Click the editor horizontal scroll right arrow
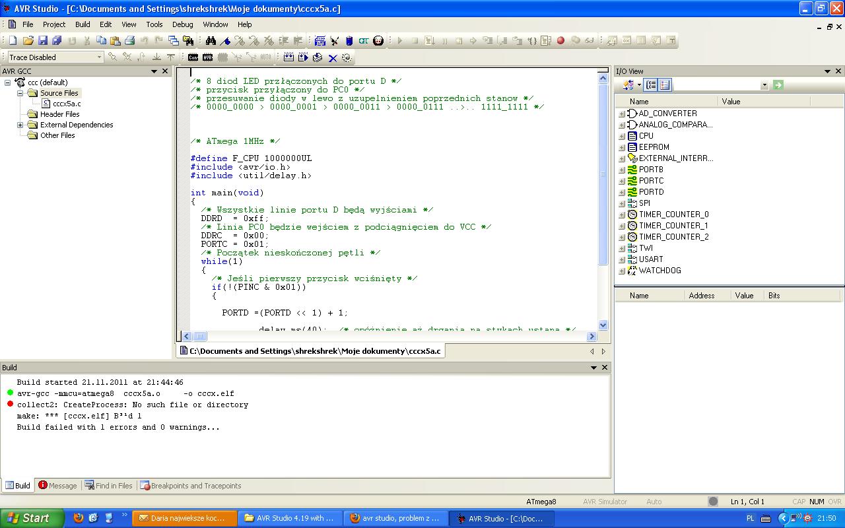845x528 pixels. pyautogui.click(x=591, y=336)
